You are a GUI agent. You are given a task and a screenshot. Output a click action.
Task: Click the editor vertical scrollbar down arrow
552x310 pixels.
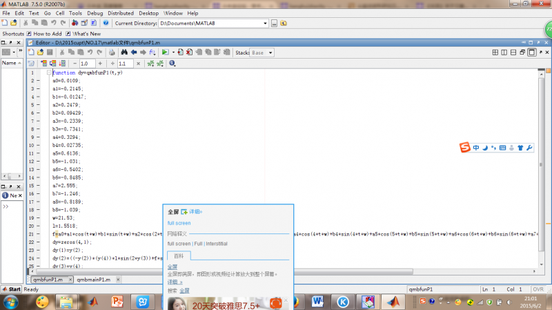pos(541,264)
